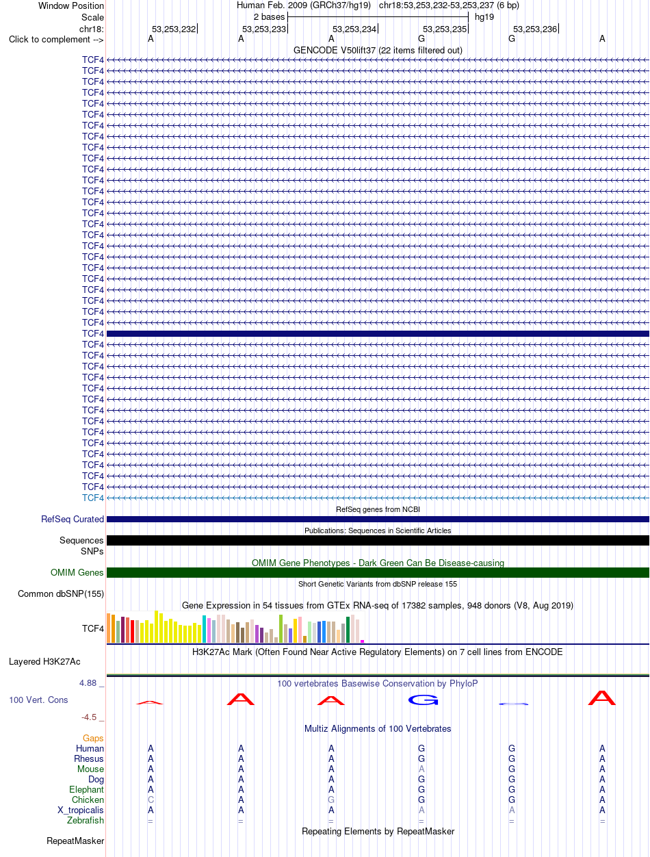650x857 pixels.
Task: Open the 'GENCODE V50lift37 (22 items filtered out)' track title
Action: click(x=378, y=51)
